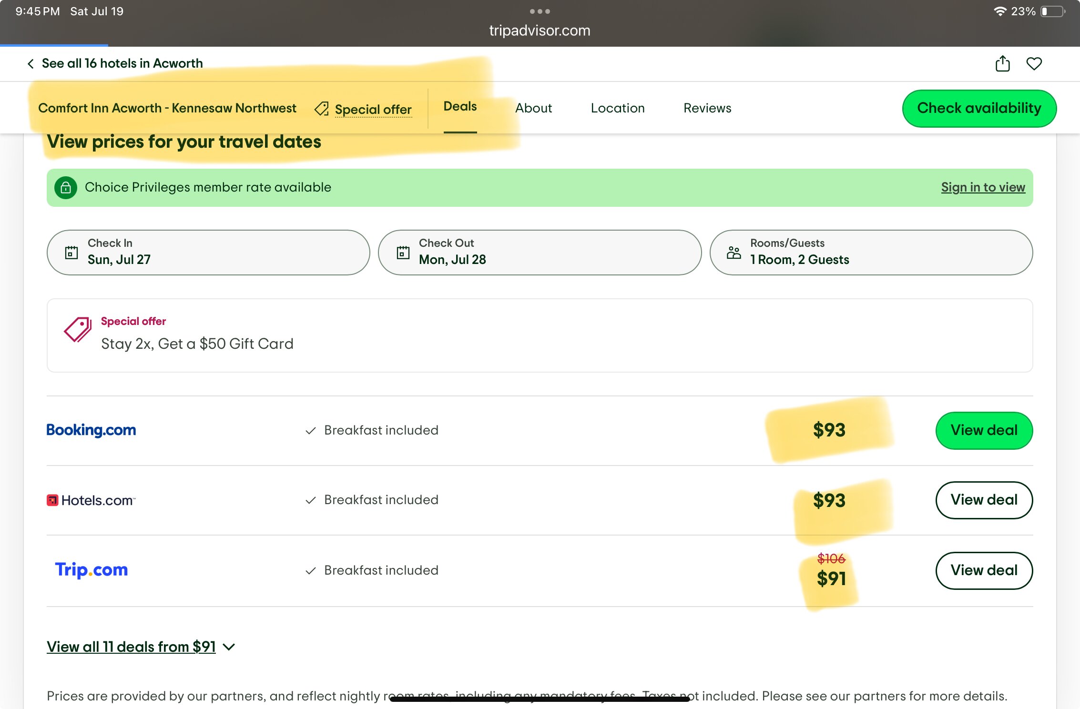The height and width of the screenshot is (709, 1080).
Task: Save hotel with the heart icon
Action: pos(1034,63)
